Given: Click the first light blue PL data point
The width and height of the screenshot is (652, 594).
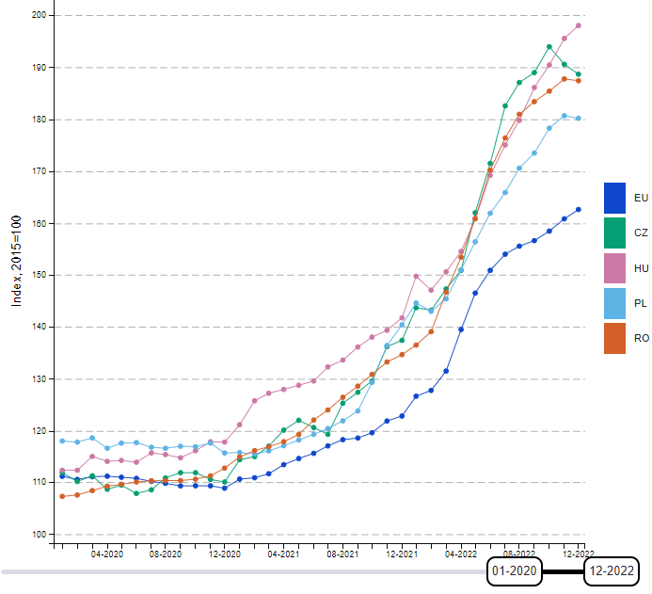Looking at the screenshot, I should coord(62,441).
